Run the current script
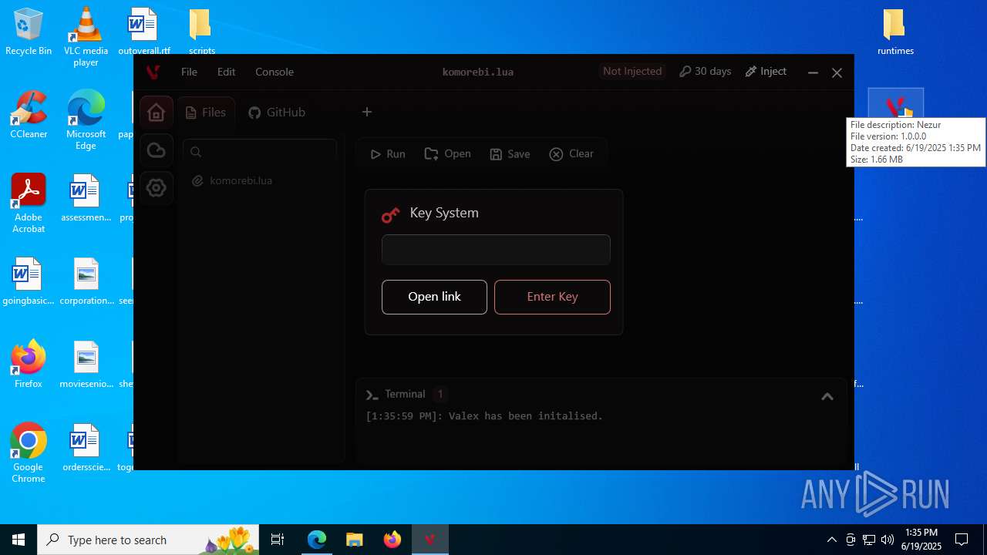 388,154
